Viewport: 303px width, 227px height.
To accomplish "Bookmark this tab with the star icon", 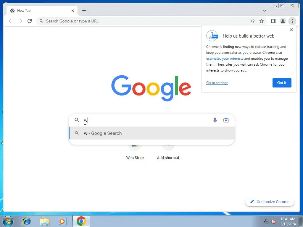I will tap(262, 21).
